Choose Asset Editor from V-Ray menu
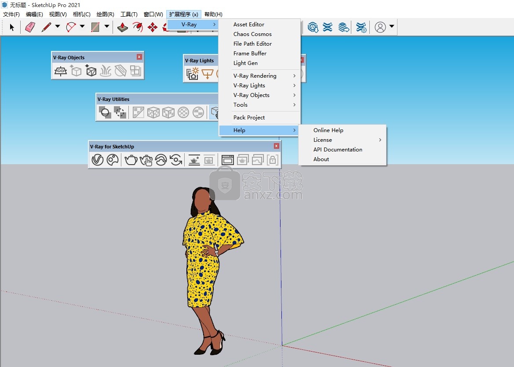Viewport: 514px width, 367px height. (x=259, y=25)
